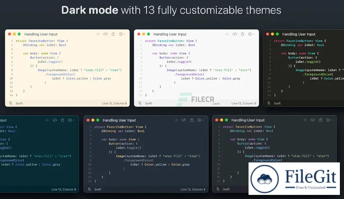Click code brackets icon in white-themed window
Image resolution: width=344 pixels, height=199 pixels.
[x=235, y=34]
